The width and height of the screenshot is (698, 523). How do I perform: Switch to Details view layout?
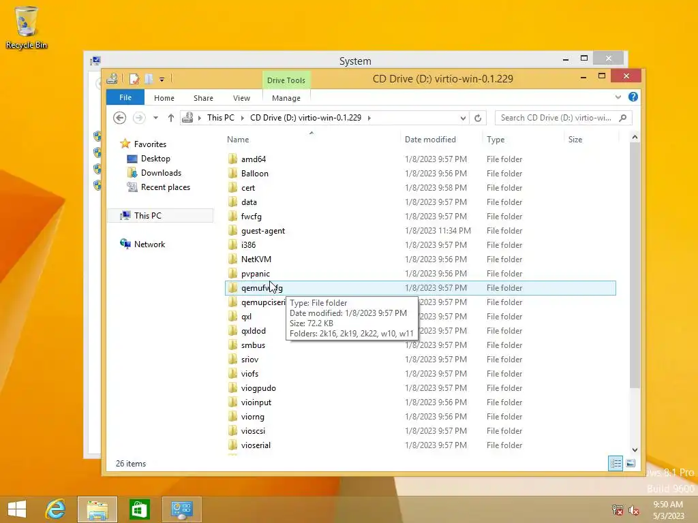point(616,463)
